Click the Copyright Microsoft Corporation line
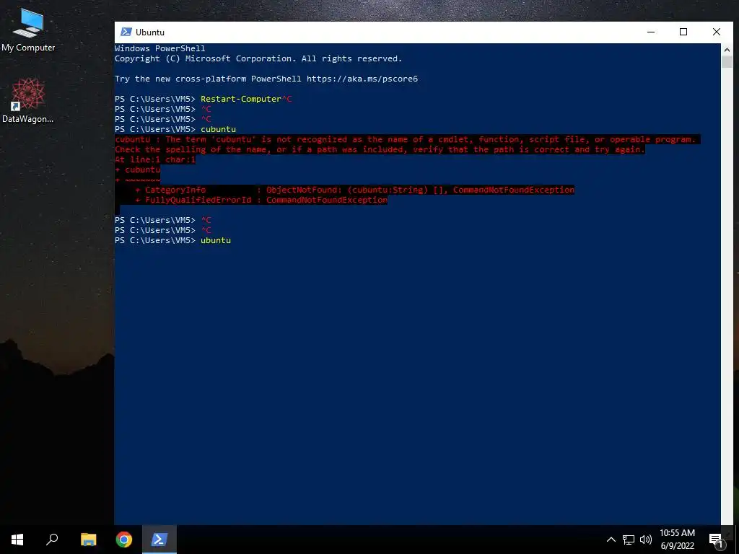The height and width of the screenshot is (554, 739). tap(258, 58)
